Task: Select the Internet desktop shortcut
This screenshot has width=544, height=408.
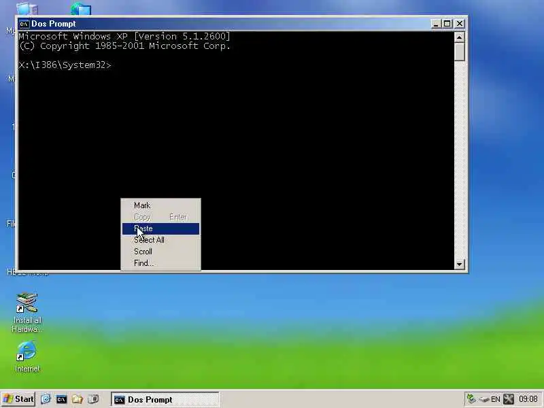Action: (27, 357)
